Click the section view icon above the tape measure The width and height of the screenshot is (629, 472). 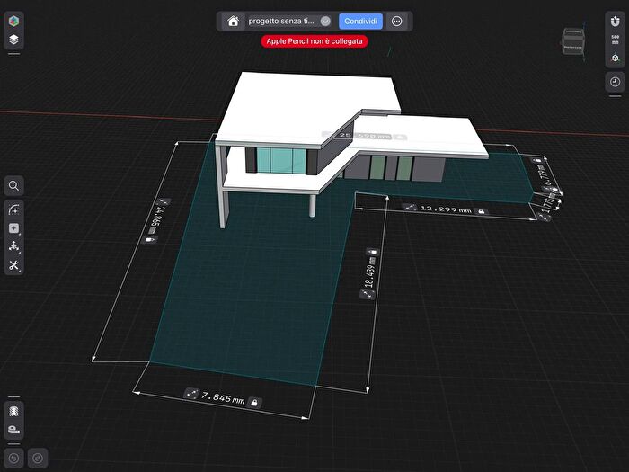[14, 411]
